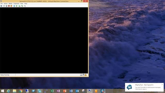Click the active Virtual Machine Connection taskbar icon
This screenshot has height=93, width=165.
tap(90, 91)
